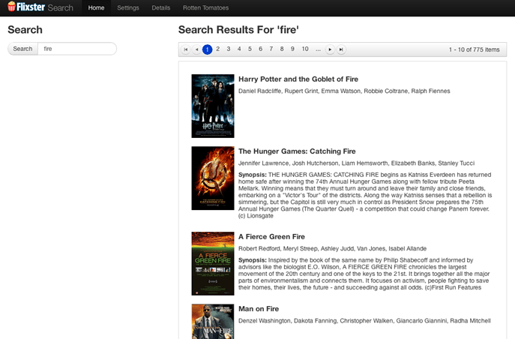This screenshot has width=515, height=339.
Task: Select page 5 in pager
Action: coord(250,49)
